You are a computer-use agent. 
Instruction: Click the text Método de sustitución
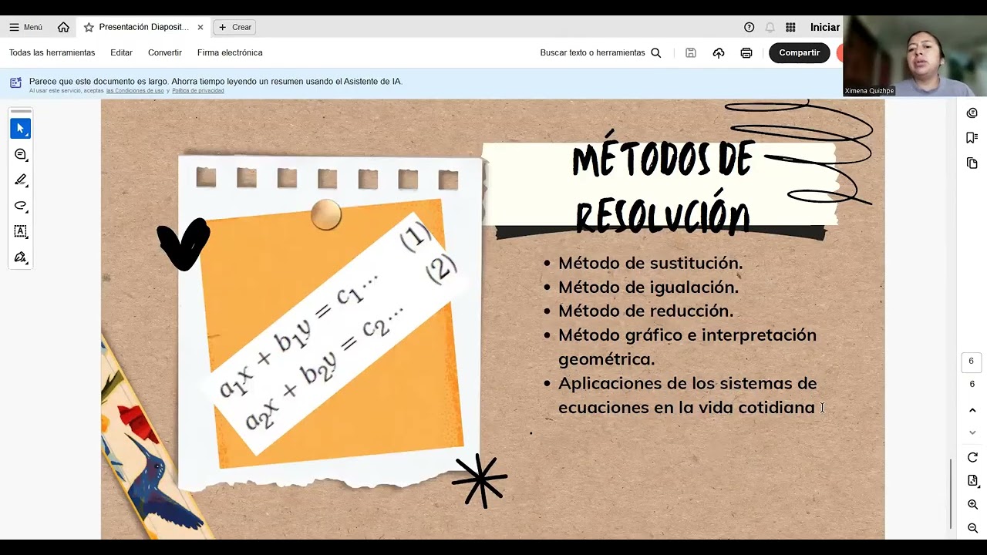point(650,263)
